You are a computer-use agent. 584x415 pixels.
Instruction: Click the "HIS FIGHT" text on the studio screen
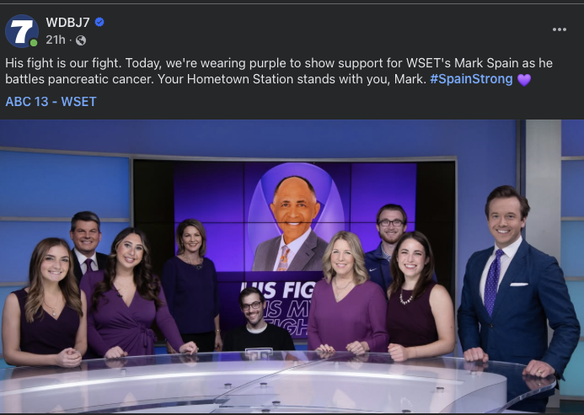point(278,290)
